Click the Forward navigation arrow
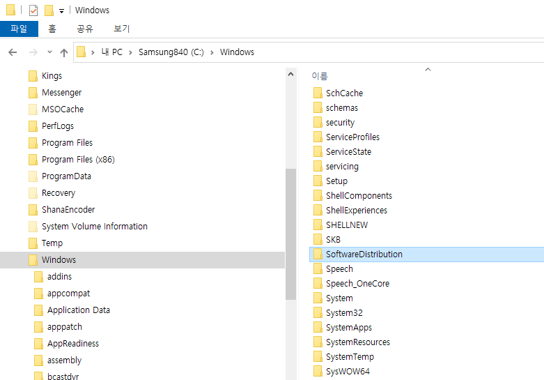Viewport: 544px width, 380px height. coord(33,52)
